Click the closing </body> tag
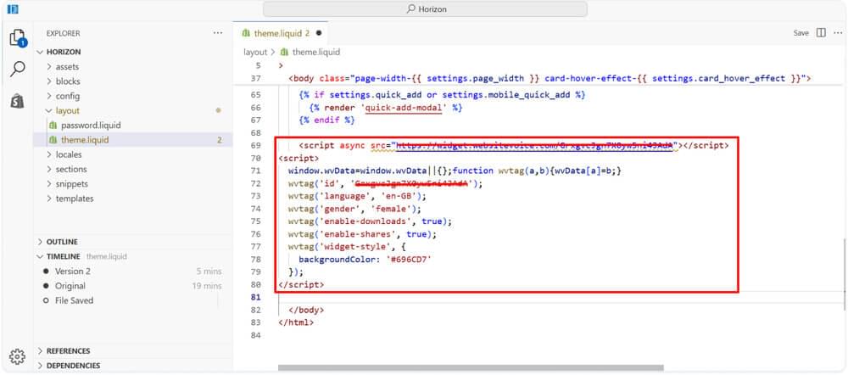Image resolution: width=848 pixels, height=375 pixels. coord(306,310)
